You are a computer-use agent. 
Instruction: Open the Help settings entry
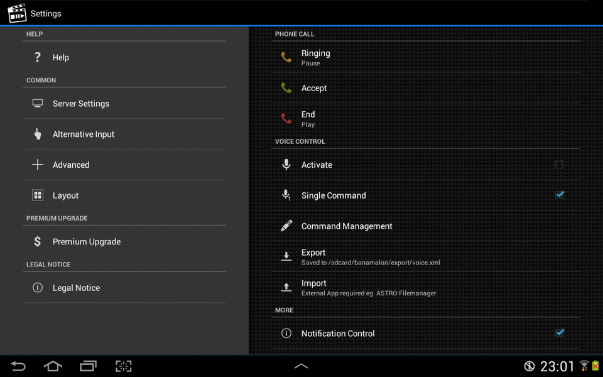124,57
